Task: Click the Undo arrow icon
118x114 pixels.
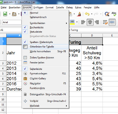Action: click(x=87, y=14)
